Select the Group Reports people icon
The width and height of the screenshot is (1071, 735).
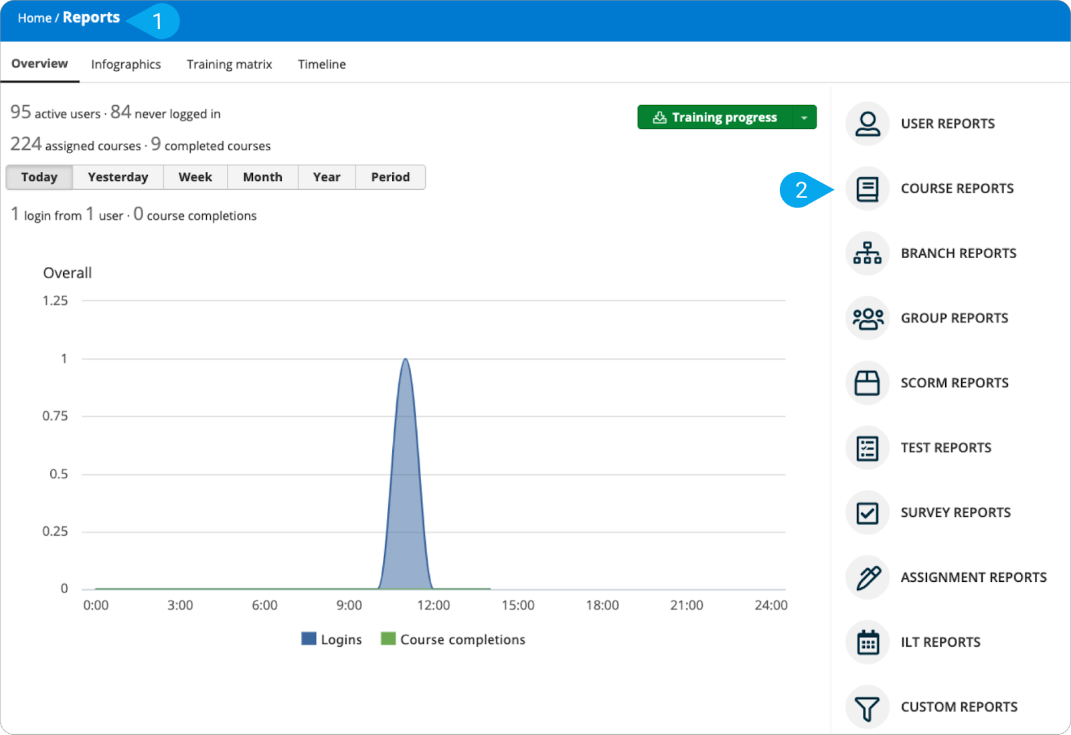(868, 318)
